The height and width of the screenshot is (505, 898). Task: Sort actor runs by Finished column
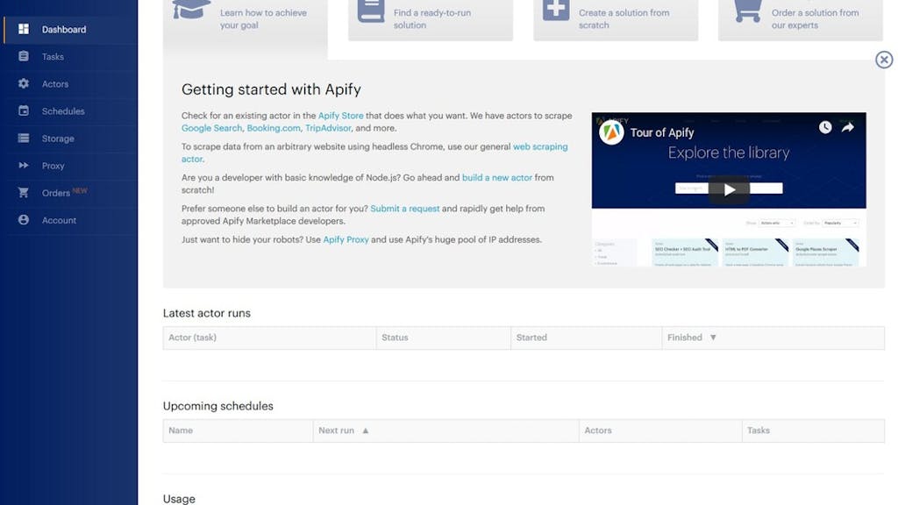[773, 338]
